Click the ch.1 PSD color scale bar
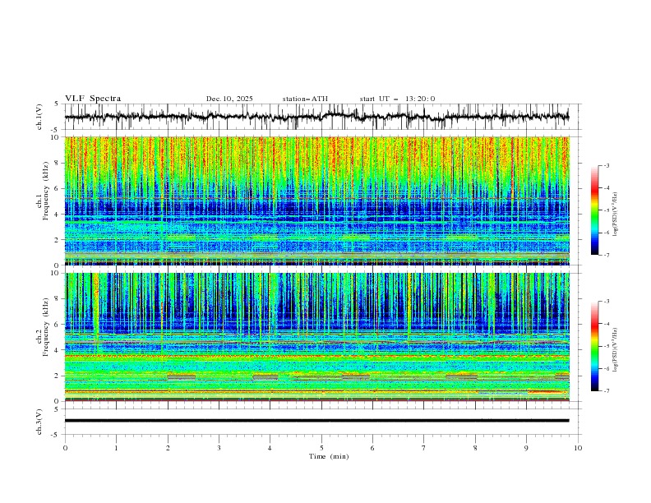 click(594, 210)
